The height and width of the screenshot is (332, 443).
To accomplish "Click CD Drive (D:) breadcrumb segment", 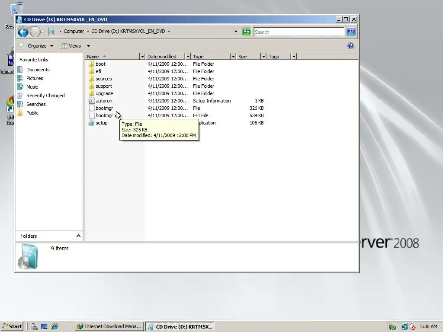I will 128,31.
